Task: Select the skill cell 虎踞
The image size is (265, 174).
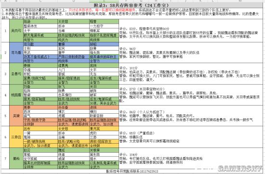Action: pos(73,116)
